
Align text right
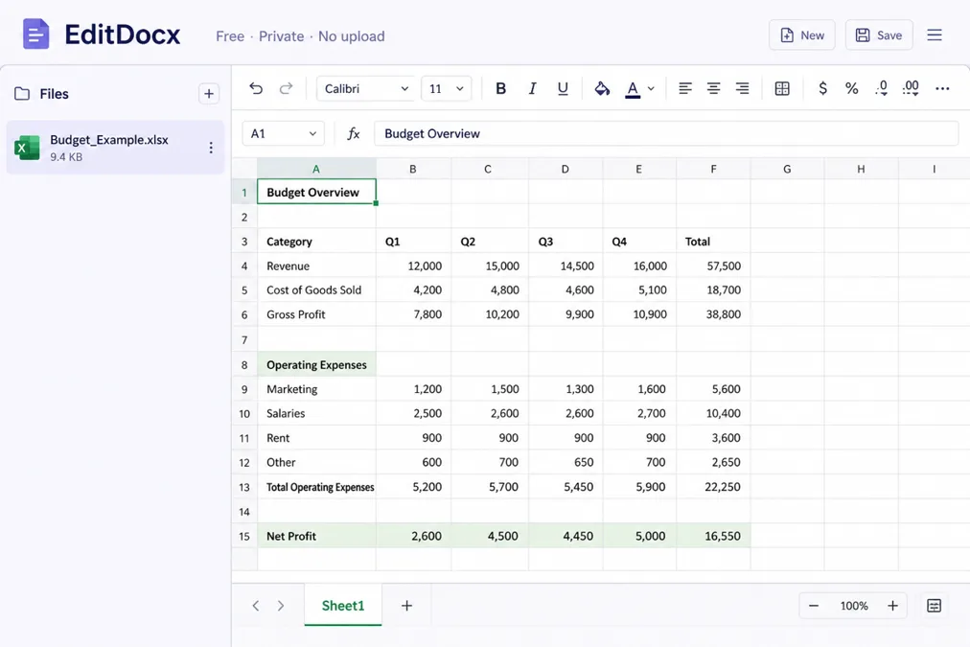pyautogui.click(x=742, y=88)
